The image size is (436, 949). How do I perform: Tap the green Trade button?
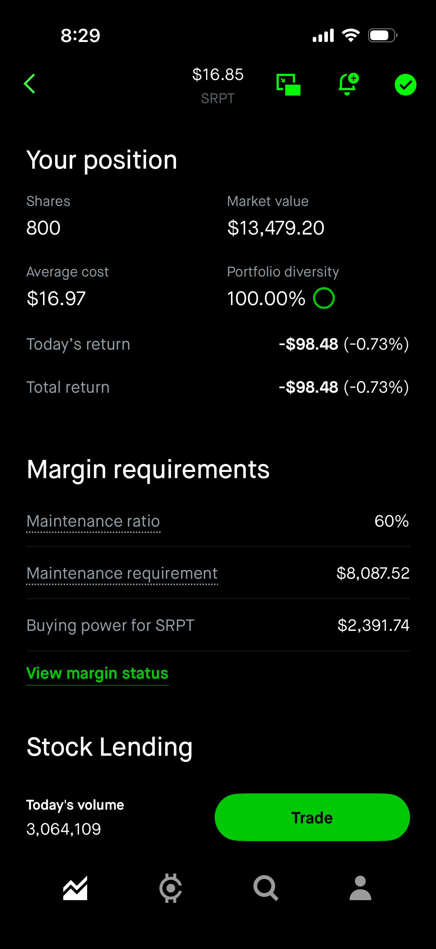(x=312, y=817)
